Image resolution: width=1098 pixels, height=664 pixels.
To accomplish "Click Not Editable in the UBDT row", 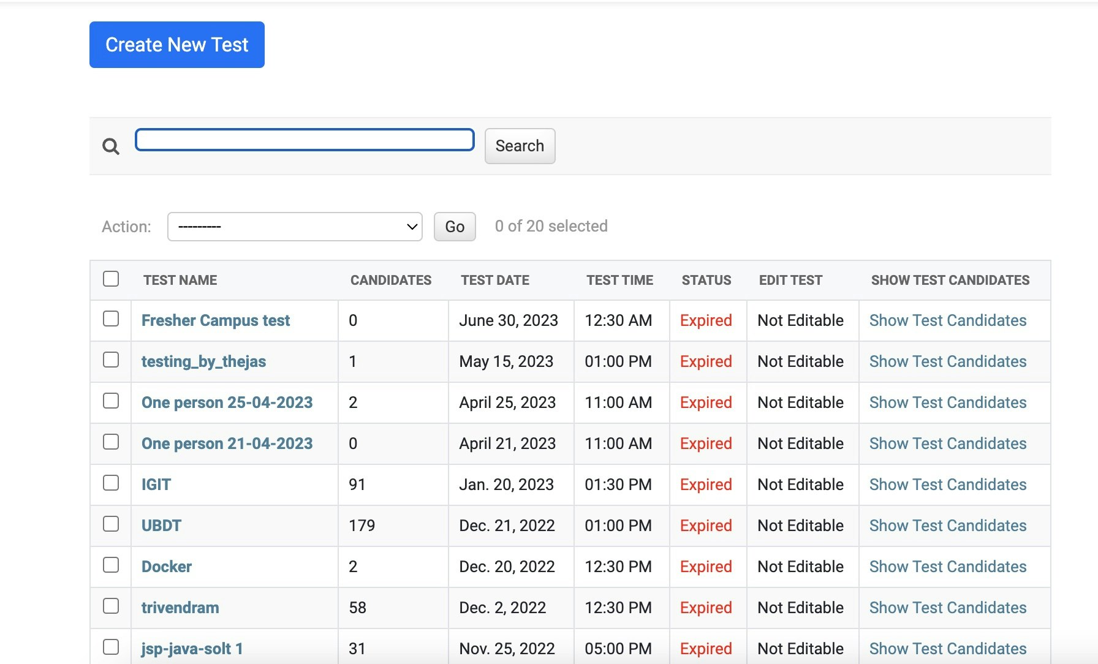I will [800, 526].
